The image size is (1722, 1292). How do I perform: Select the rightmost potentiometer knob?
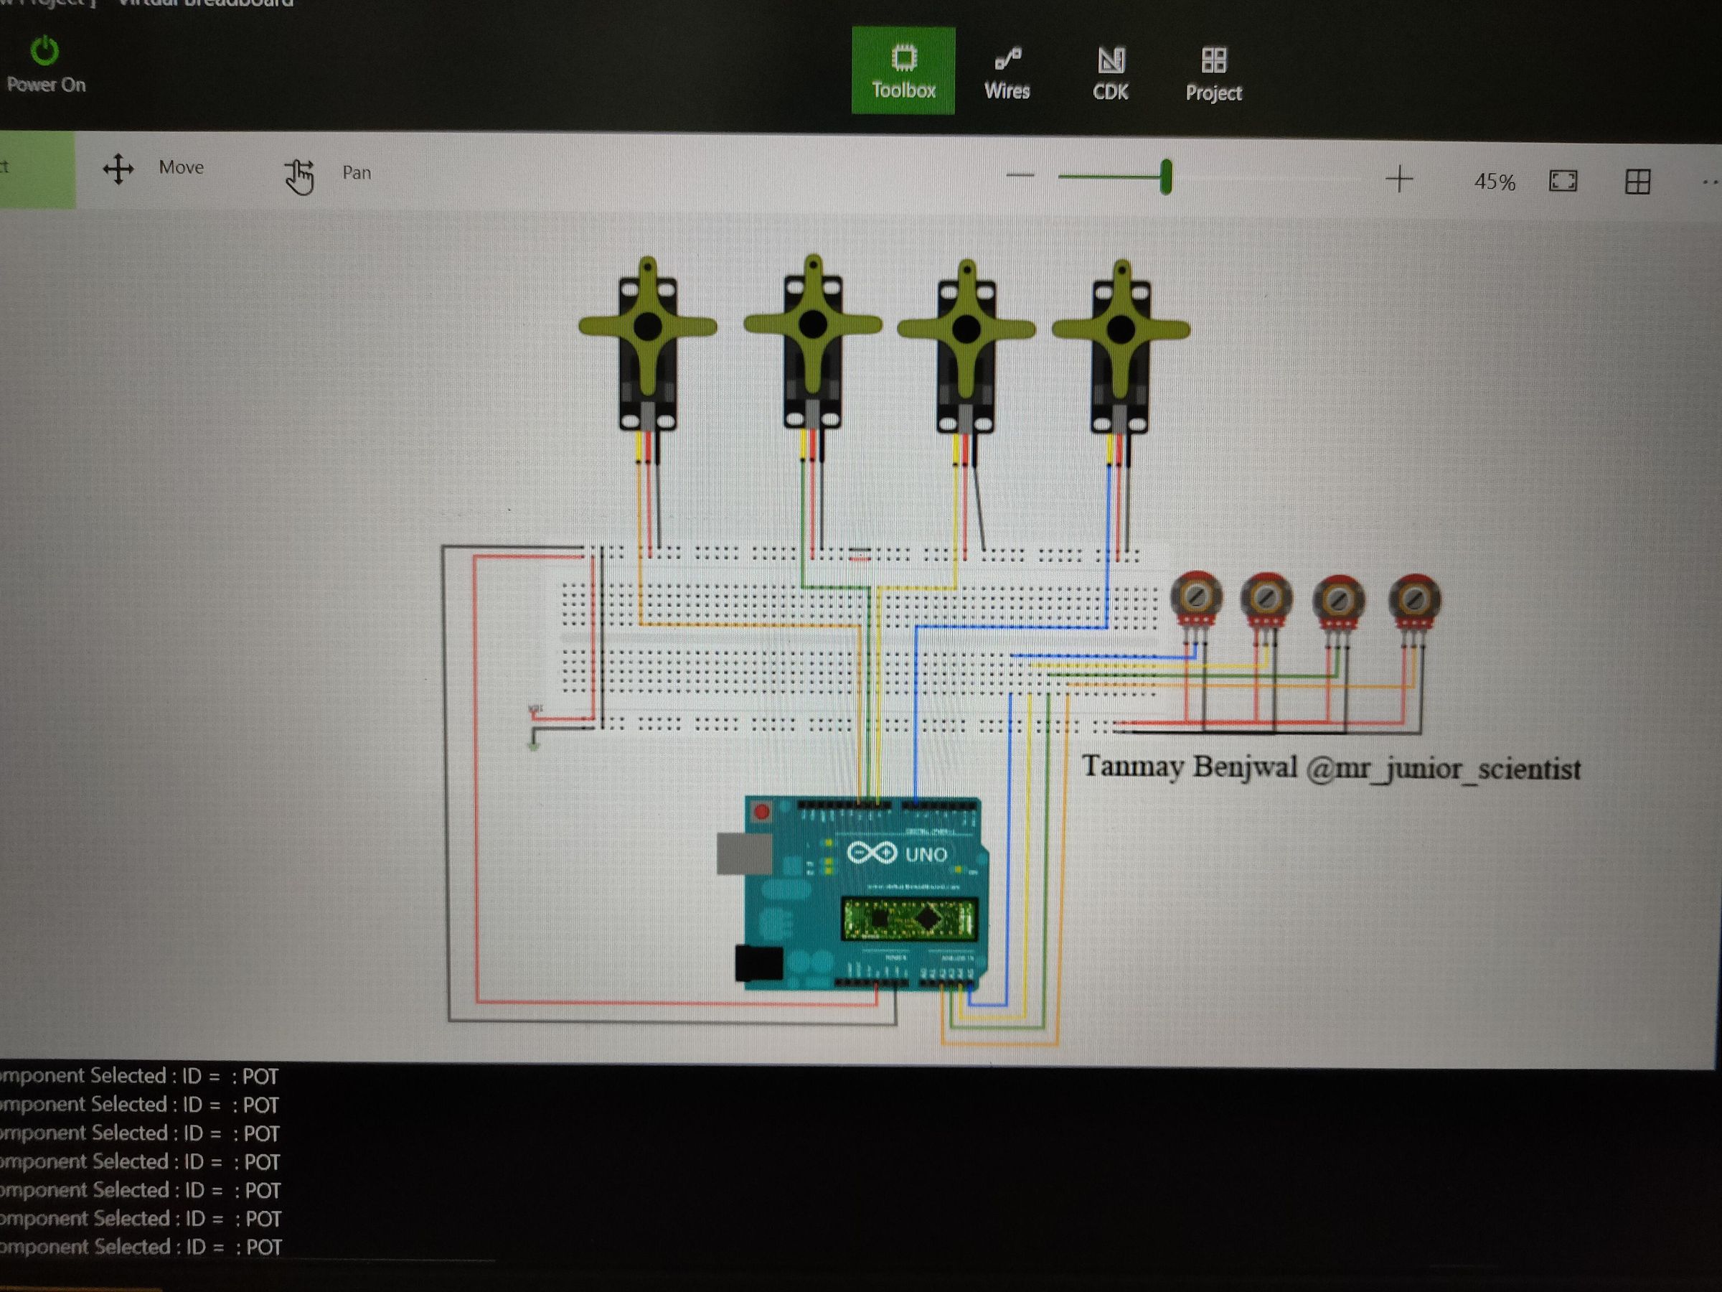[1414, 599]
